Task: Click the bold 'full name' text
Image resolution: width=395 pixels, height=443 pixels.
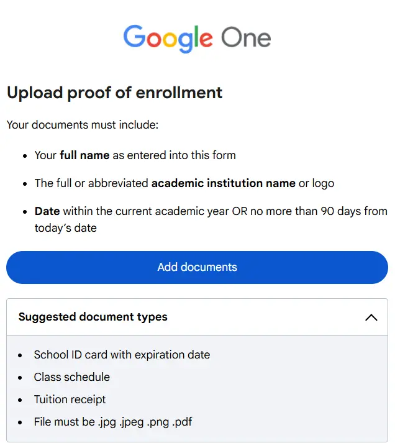Action: (x=84, y=155)
